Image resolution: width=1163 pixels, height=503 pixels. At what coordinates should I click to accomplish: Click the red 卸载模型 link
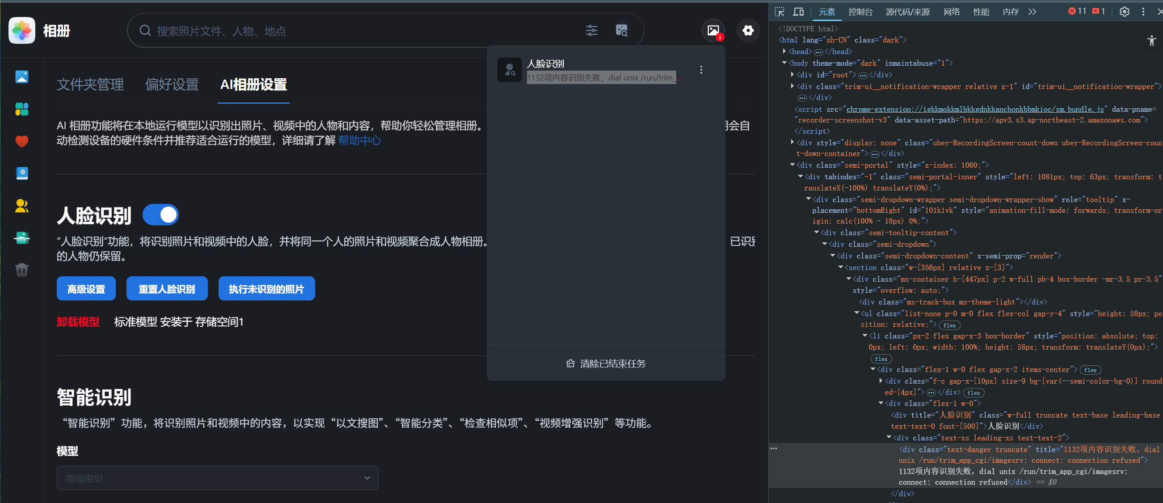(x=78, y=321)
